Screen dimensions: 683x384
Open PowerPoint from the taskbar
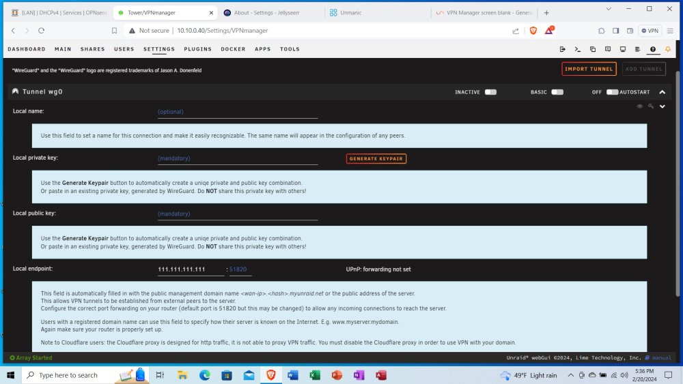(x=337, y=375)
